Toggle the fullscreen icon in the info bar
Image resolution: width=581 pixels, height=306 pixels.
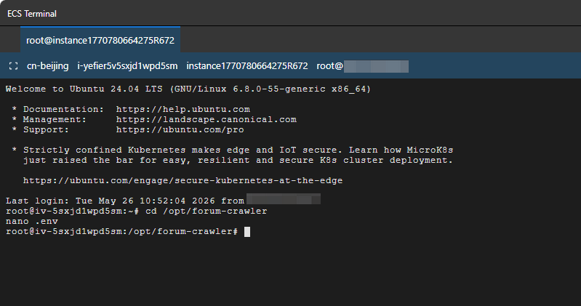coord(13,66)
